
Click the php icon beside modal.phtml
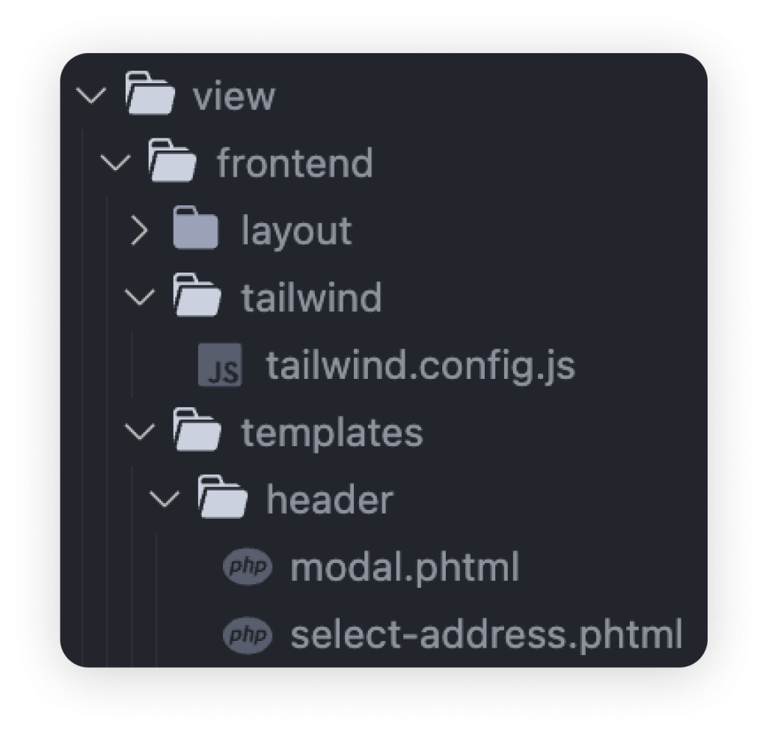pyautogui.click(x=248, y=566)
